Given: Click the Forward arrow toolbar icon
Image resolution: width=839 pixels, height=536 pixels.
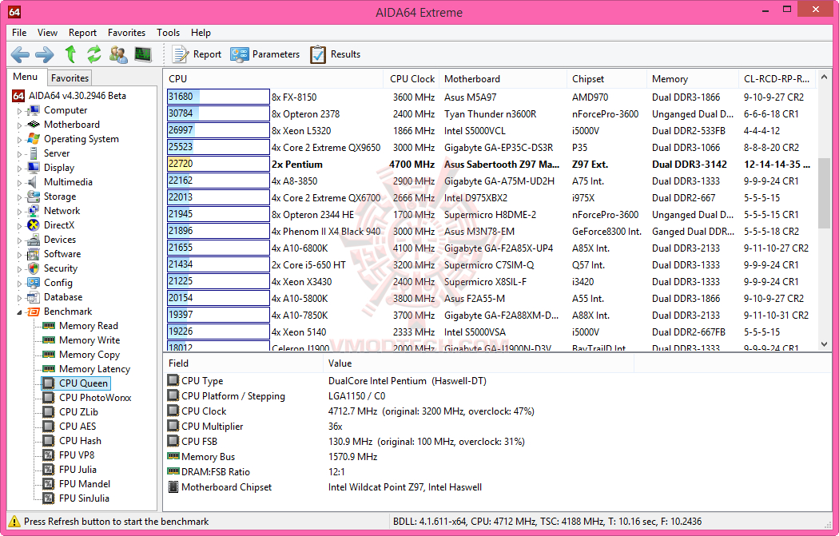Looking at the screenshot, I should [45, 54].
